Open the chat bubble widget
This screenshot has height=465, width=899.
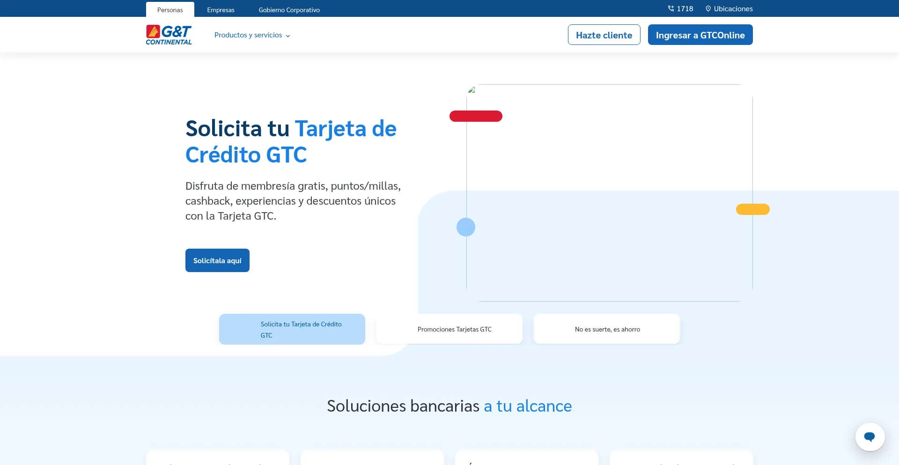[x=870, y=436]
